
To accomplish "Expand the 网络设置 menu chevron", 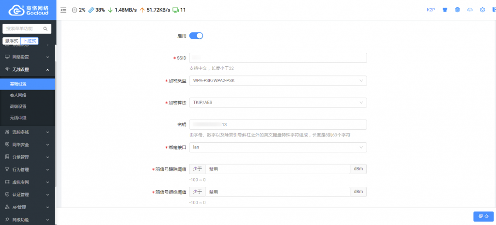I will click(x=47, y=58).
